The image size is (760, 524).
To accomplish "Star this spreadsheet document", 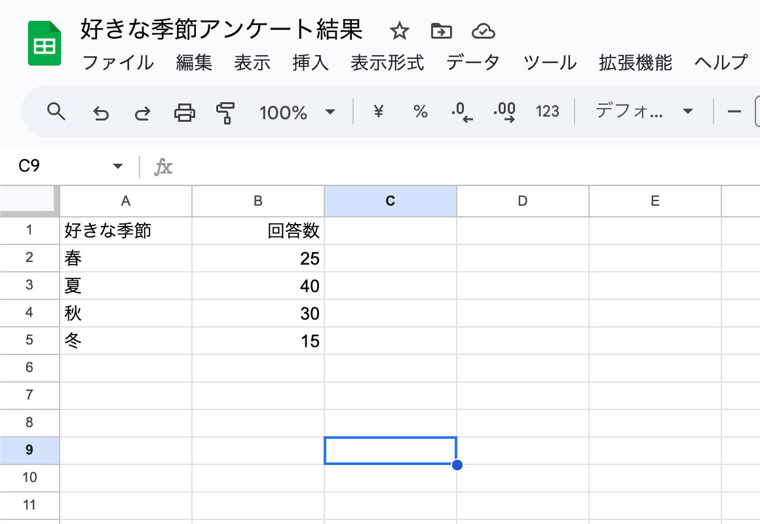I will tap(399, 31).
